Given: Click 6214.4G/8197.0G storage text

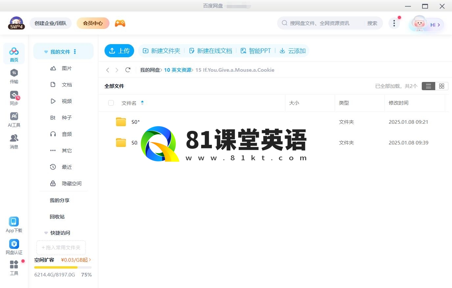Looking at the screenshot, I should tap(55, 275).
